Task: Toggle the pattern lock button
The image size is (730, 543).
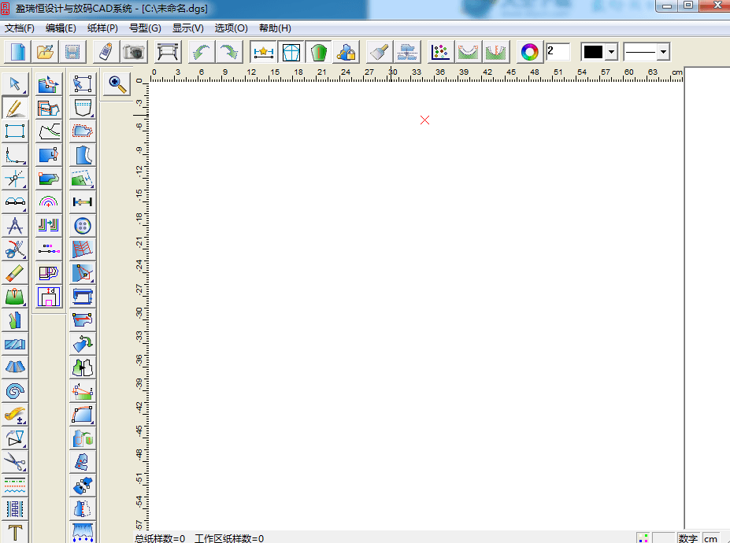Action: click(x=346, y=52)
